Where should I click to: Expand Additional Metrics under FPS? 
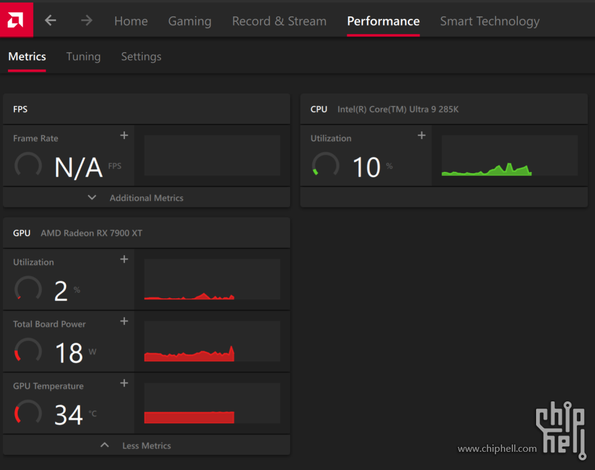[x=146, y=198]
